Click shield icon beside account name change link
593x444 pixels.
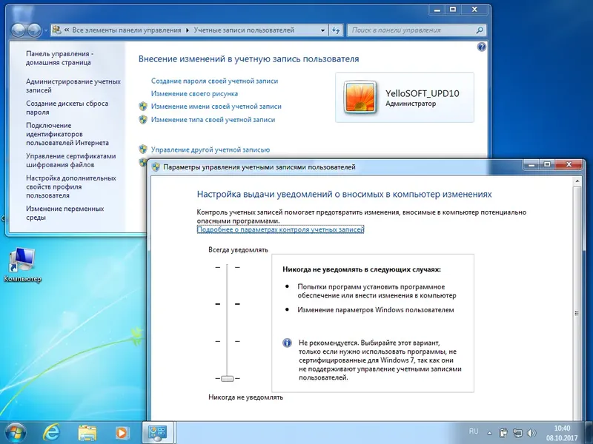click(142, 107)
